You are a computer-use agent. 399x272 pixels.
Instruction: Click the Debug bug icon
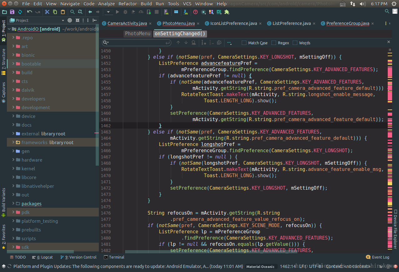tap(125, 12)
